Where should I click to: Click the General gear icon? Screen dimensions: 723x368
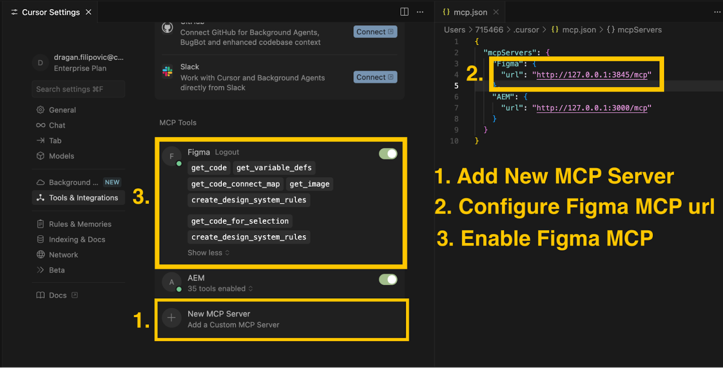[41, 110]
